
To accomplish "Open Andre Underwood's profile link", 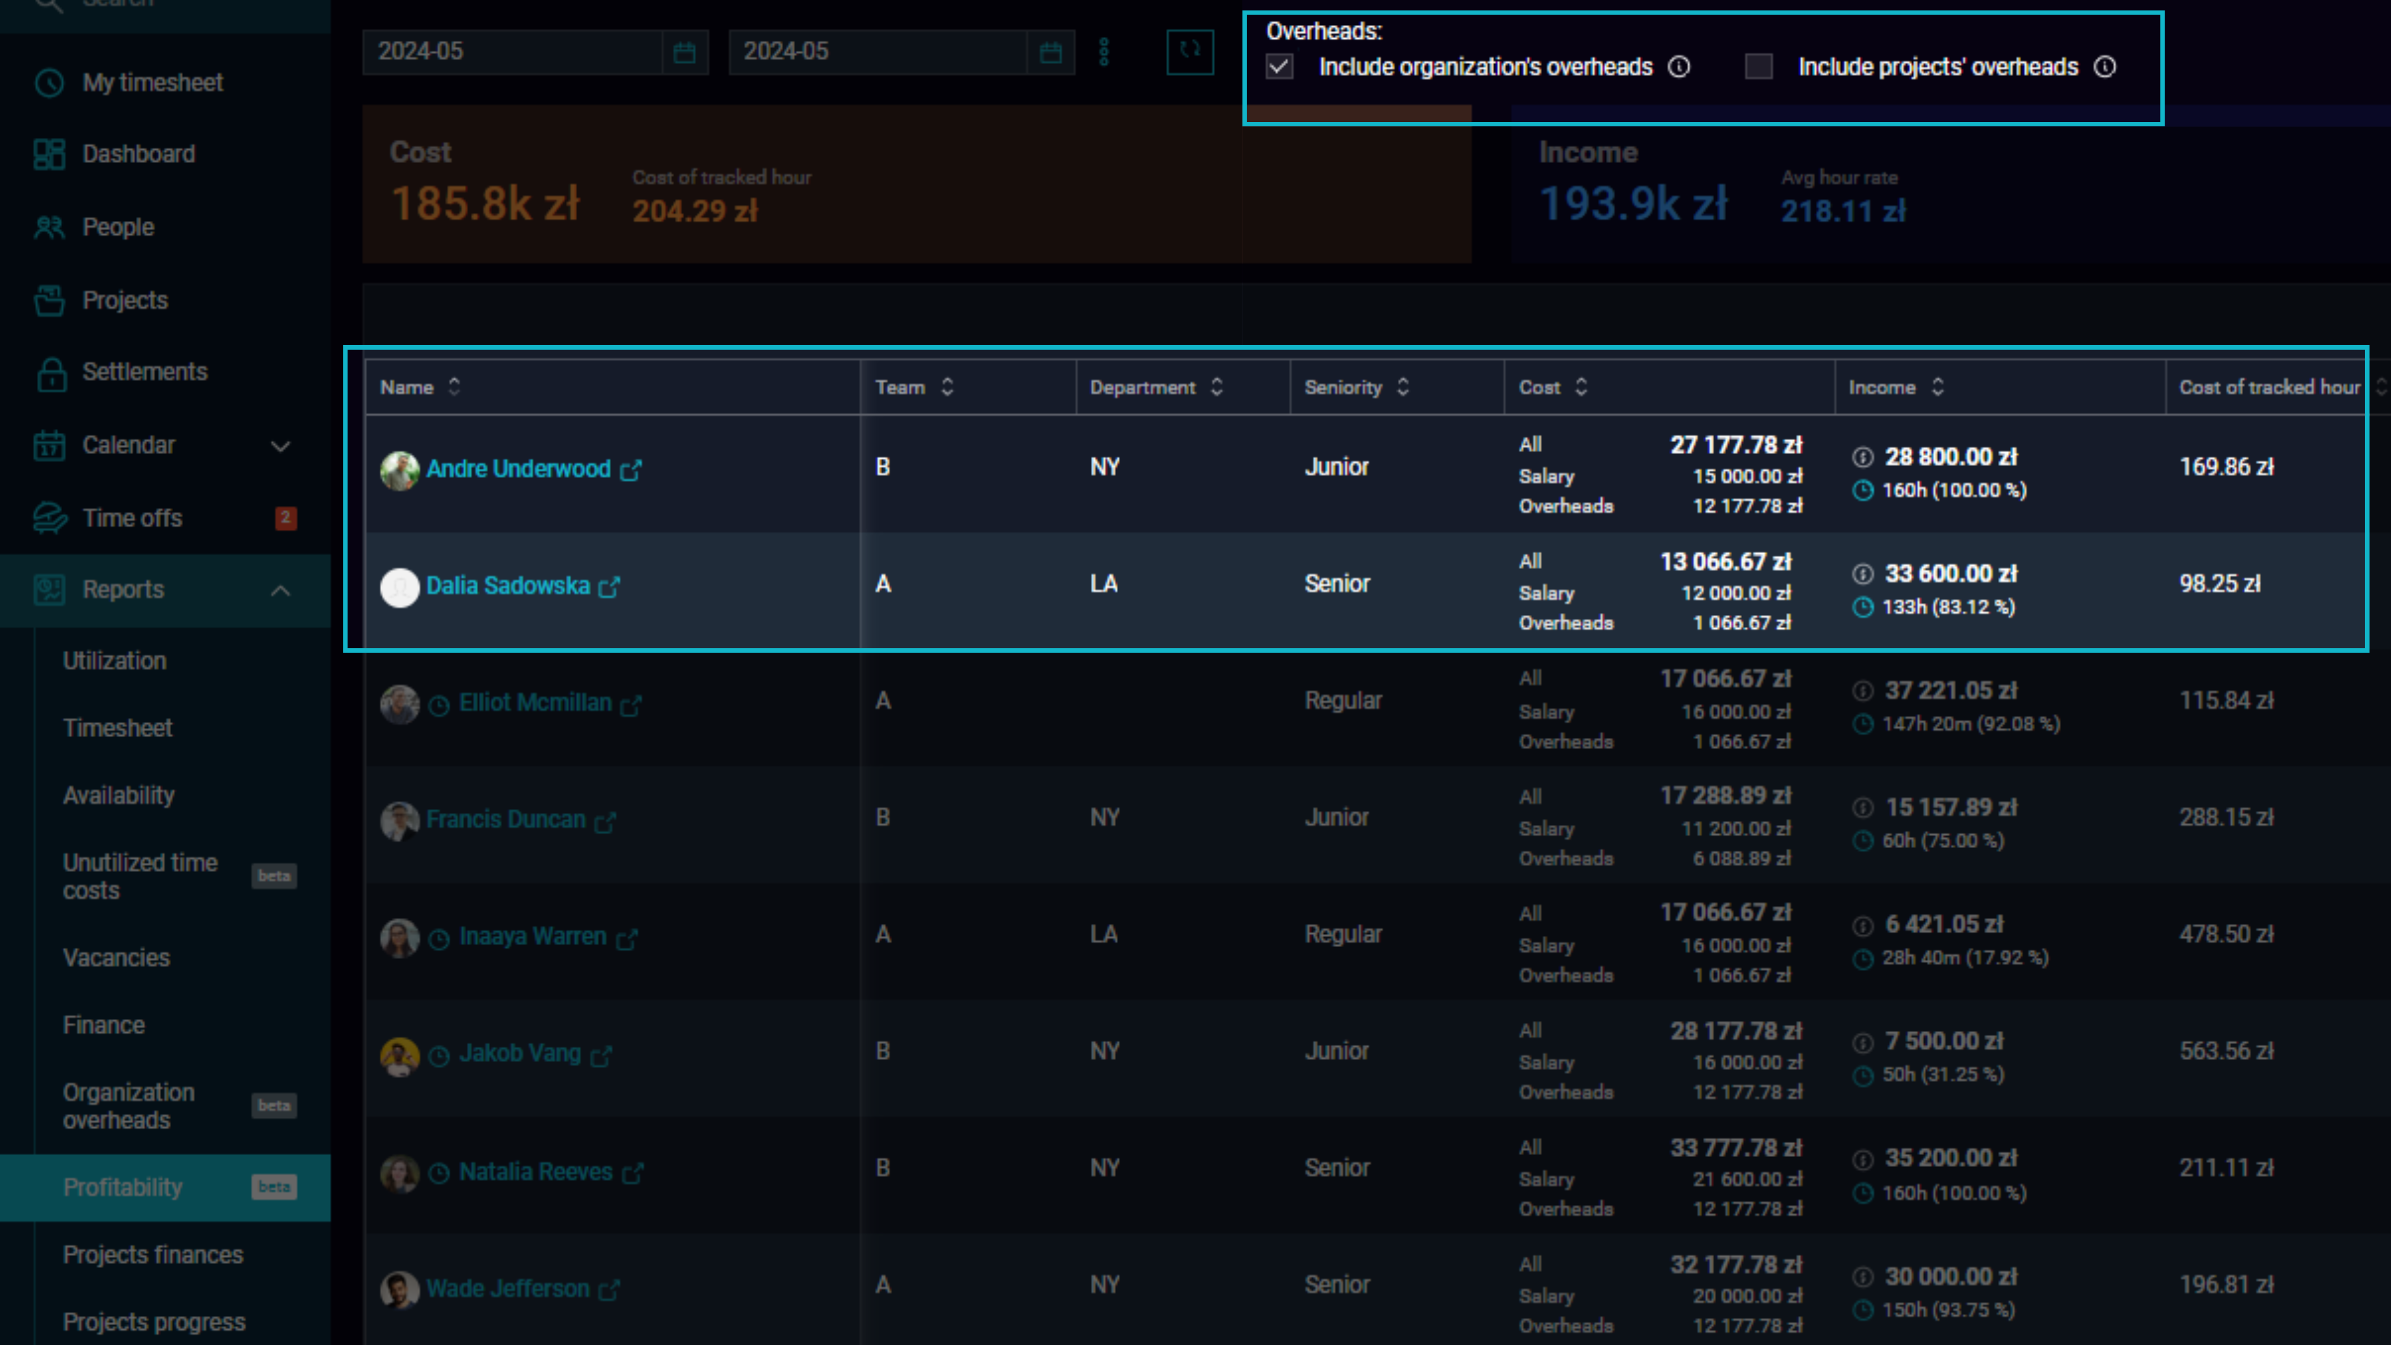I will [518, 469].
